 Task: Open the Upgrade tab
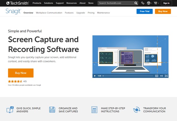(81, 13)
